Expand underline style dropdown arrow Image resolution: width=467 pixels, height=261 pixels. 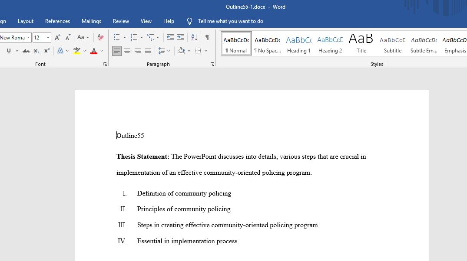pyautogui.click(x=17, y=51)
